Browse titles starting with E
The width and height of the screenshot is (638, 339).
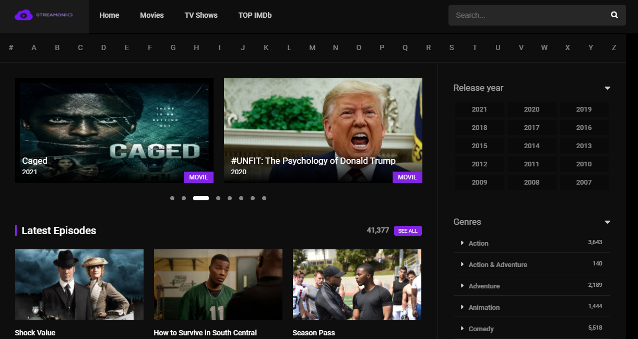pyautogui.click(x=127, y=47)
